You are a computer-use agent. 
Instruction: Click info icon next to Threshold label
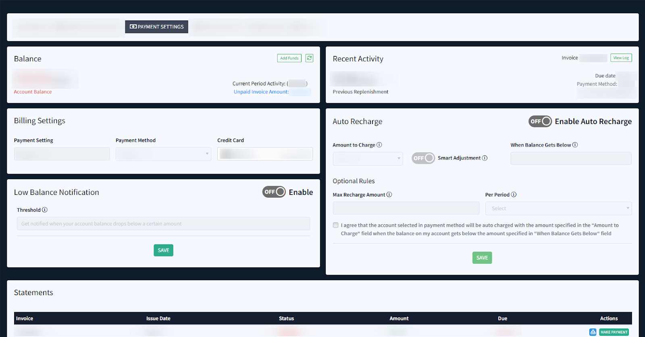[x=45, y=210]
